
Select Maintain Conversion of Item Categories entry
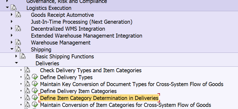click(x=125, y=105)
